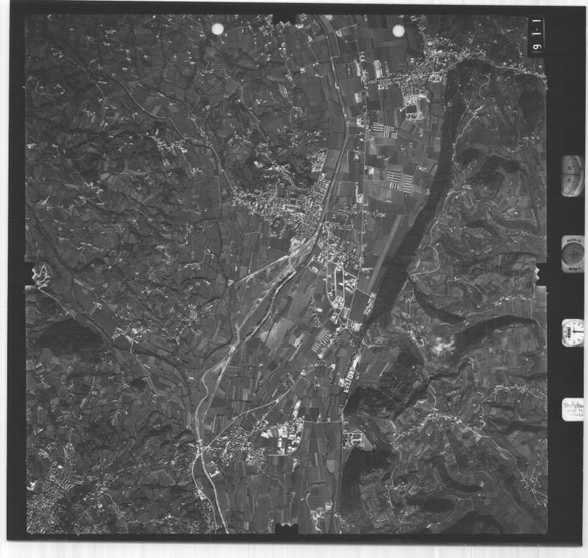Click the bottom-center fiducial notch mark
588x558 pixels.
287,529
